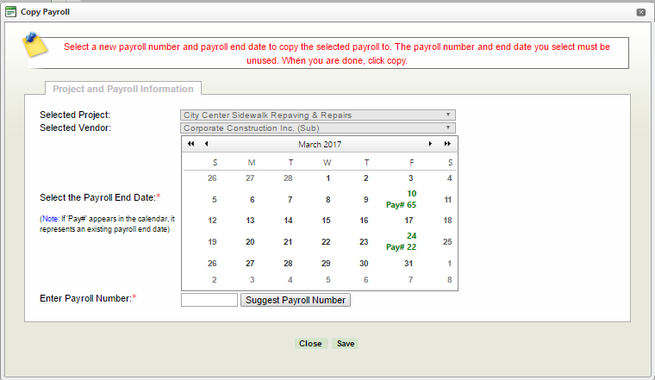Select March 24 with Pay# 22
Screen dimensions: 655x380
point(411,241)
